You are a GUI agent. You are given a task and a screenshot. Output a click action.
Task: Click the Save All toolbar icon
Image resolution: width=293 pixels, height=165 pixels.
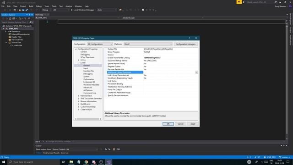coord(27,10)
